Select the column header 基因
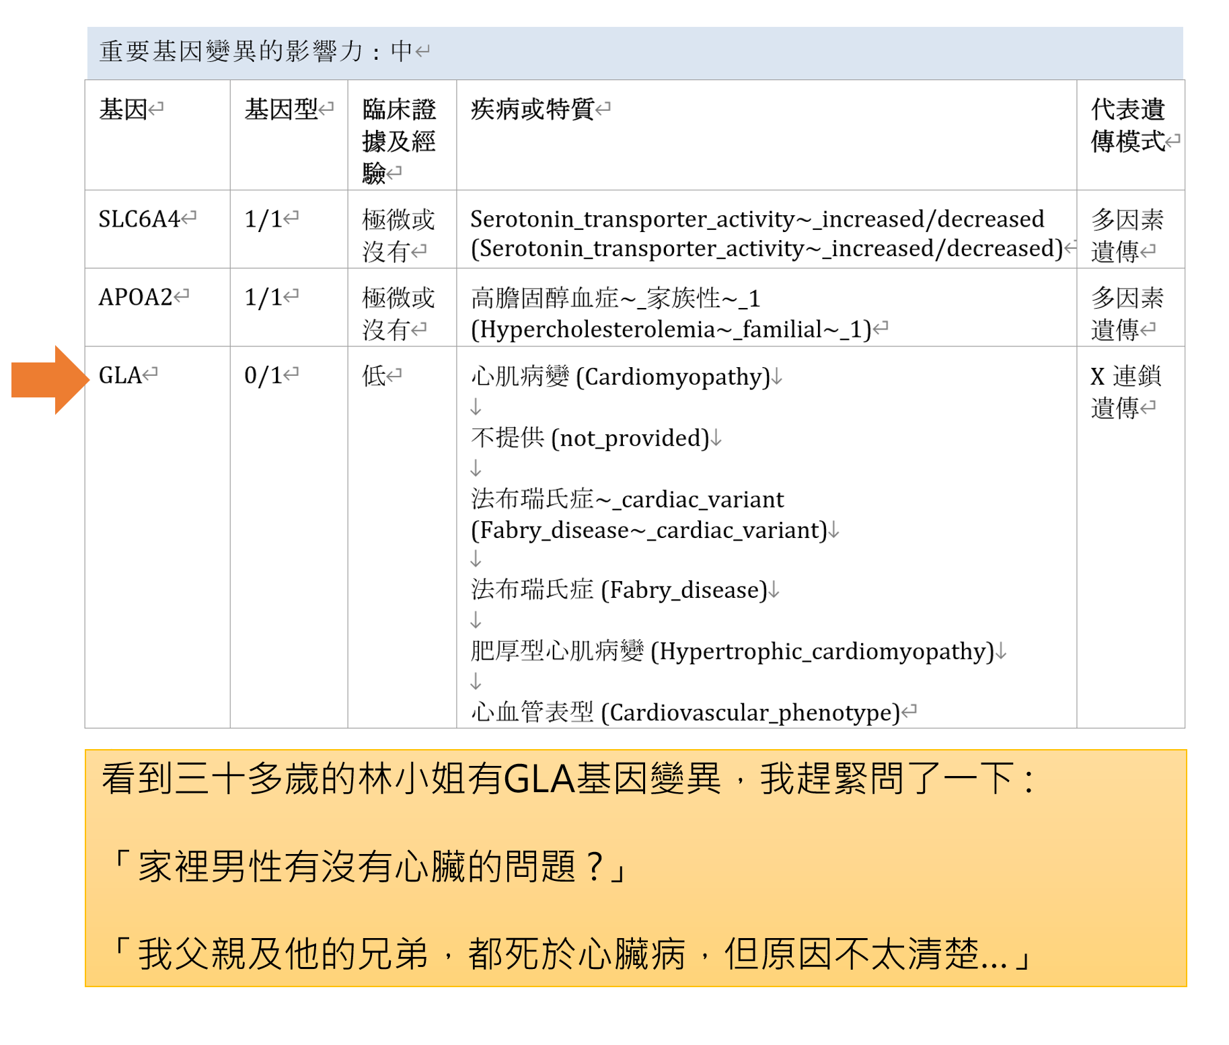The width and height of the screenshot is (1229, 1045). [123, 109]
